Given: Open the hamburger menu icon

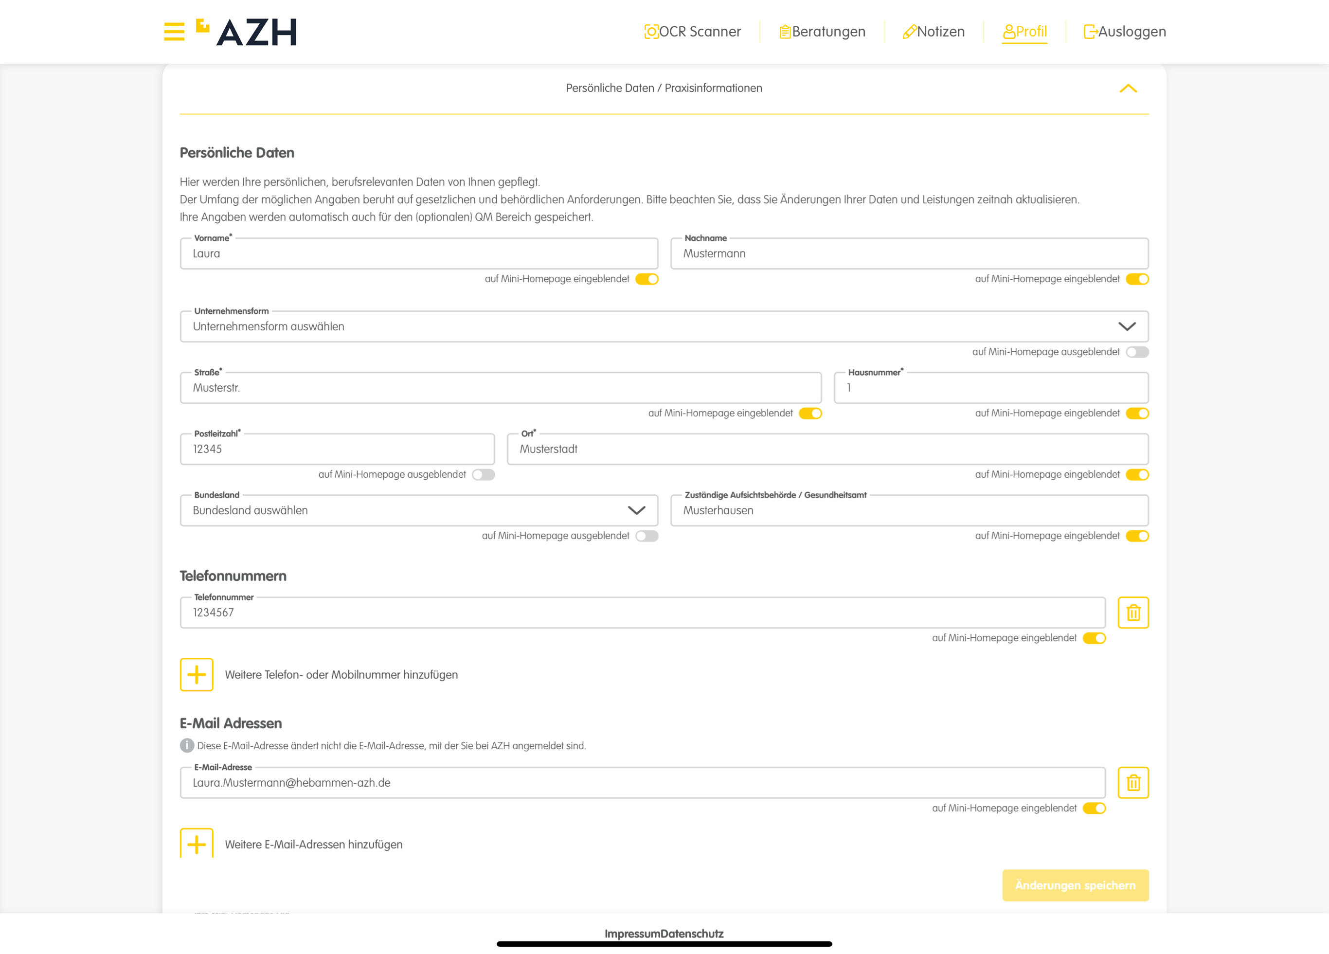Looking at the screenshot, I should click(174, 32).
